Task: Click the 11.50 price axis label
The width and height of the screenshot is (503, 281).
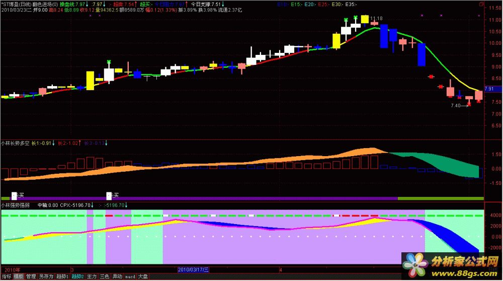Action: (495, 8)
